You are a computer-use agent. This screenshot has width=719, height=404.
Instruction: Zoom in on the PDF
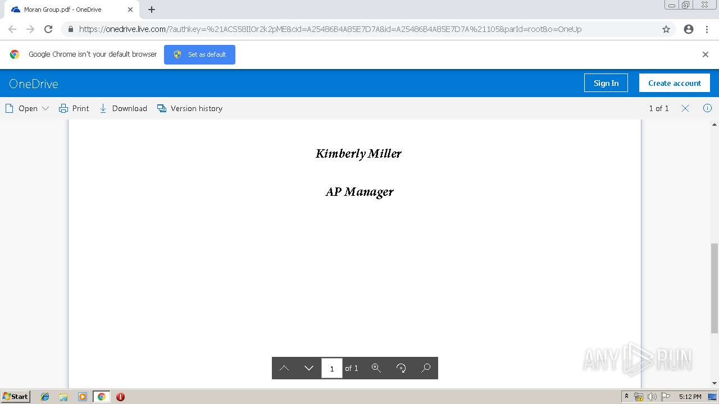[x=376, y=368]
